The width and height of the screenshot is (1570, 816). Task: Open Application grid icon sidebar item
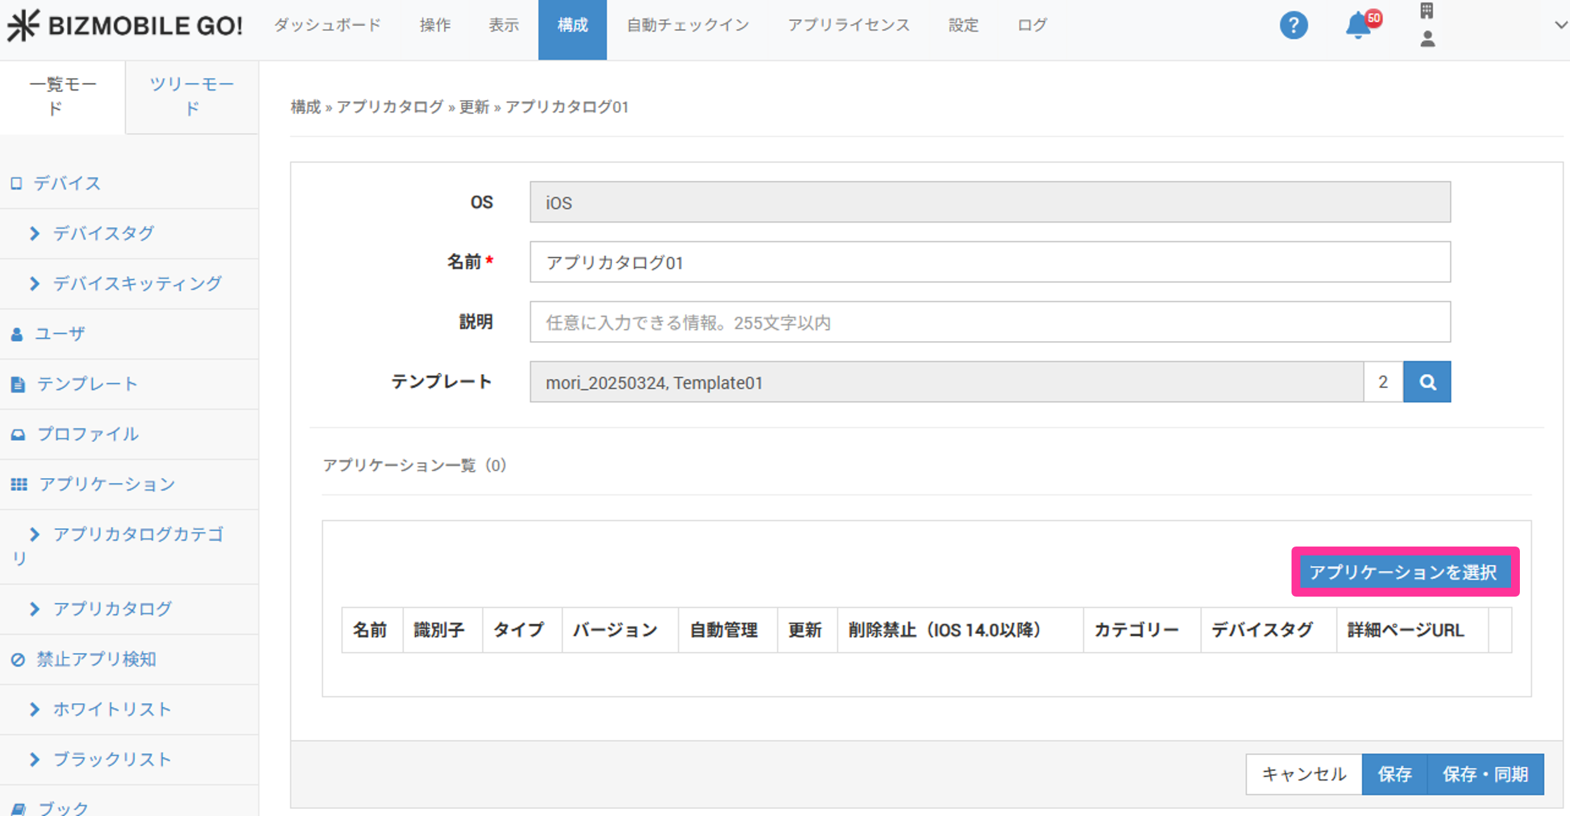coord(19,484)
